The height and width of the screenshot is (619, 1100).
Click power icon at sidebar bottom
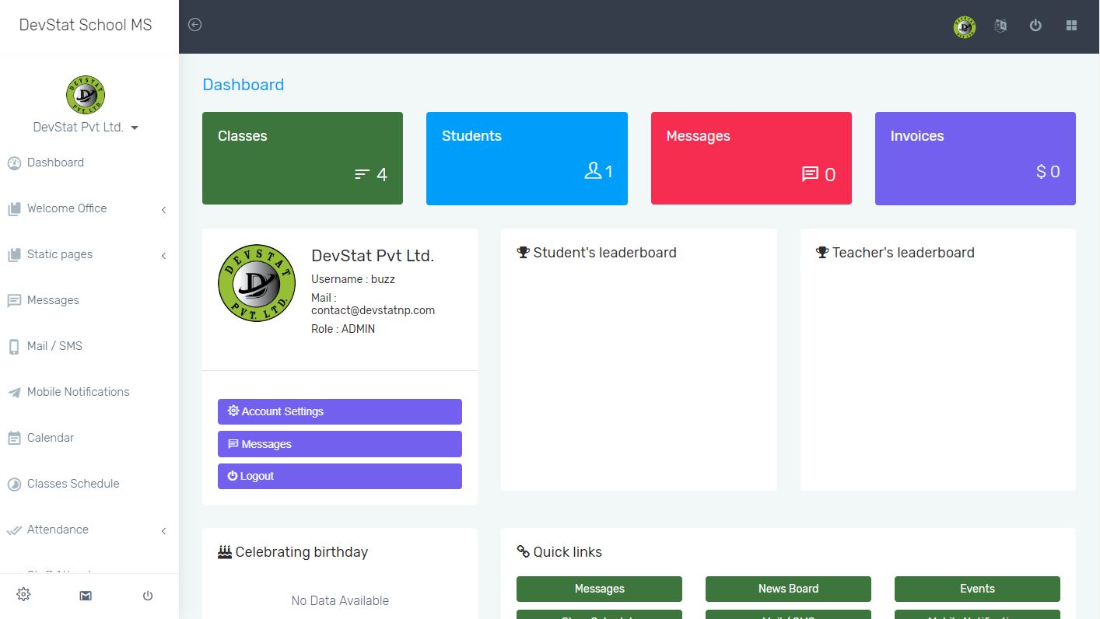[148, 596]
